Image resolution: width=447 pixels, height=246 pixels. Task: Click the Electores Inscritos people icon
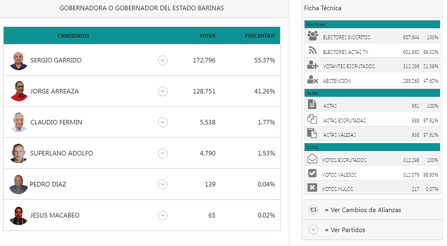(x=313, y=36)
